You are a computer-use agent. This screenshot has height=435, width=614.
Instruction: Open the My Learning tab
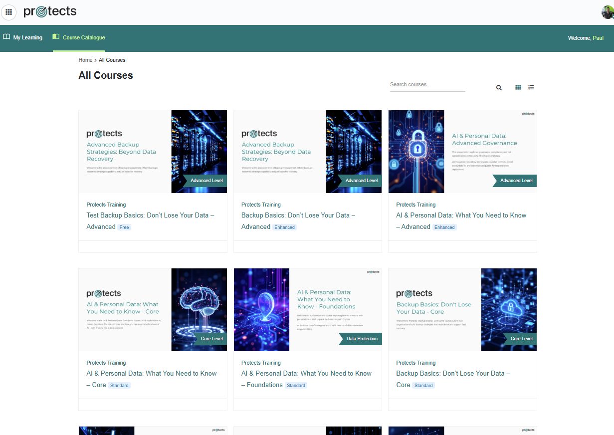pos(27,37)
